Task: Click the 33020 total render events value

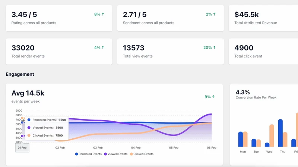Action: (23, 48)
